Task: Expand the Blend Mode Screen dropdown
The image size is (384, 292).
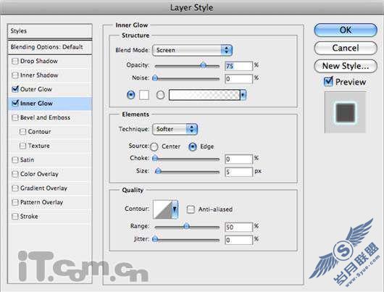Action: [192, 50]
